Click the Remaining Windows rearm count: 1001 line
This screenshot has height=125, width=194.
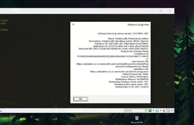point(129,82)
